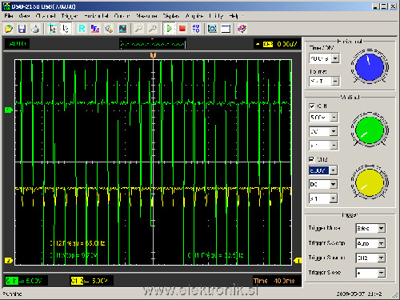Open the CH1 volts per division dropdown
400x300 pixels.
point(334,118)
